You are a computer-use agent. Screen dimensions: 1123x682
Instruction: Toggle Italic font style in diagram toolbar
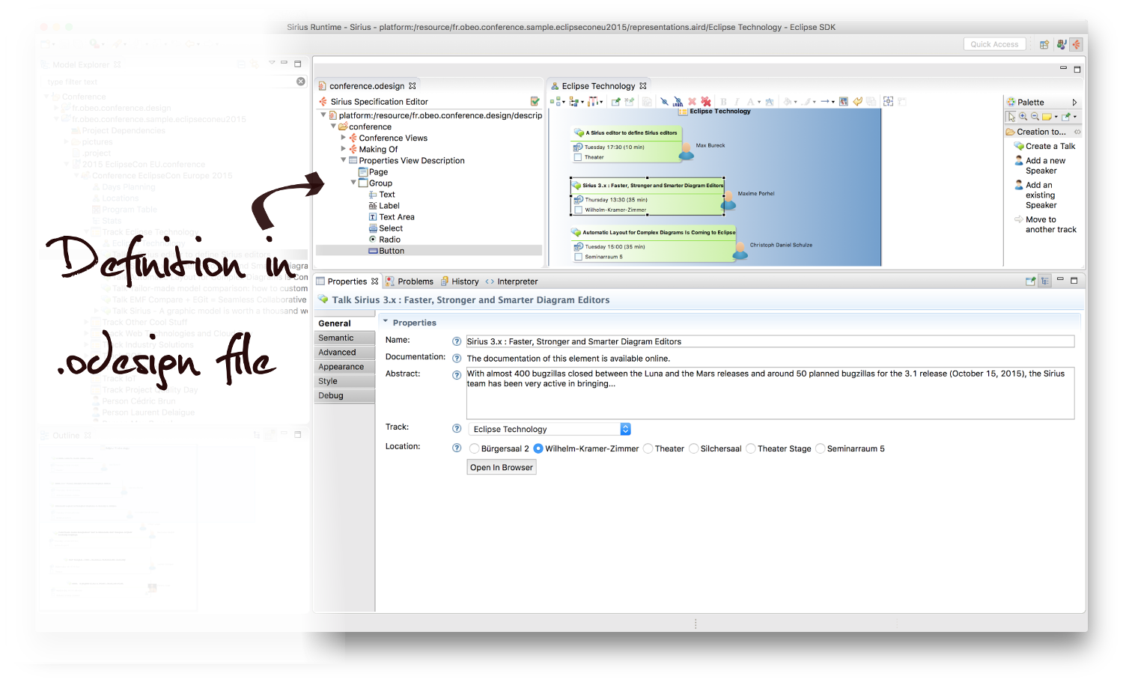pos(737,102)
